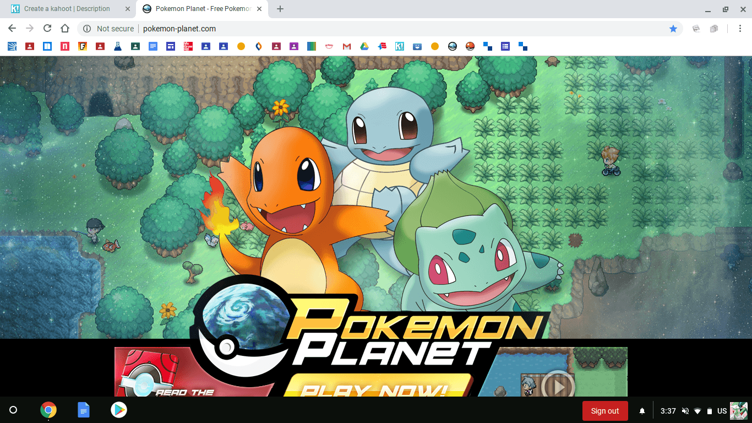Open the McGraw Hill bookmark
This screenshot has height=423, width=752.
pos(188,46)
